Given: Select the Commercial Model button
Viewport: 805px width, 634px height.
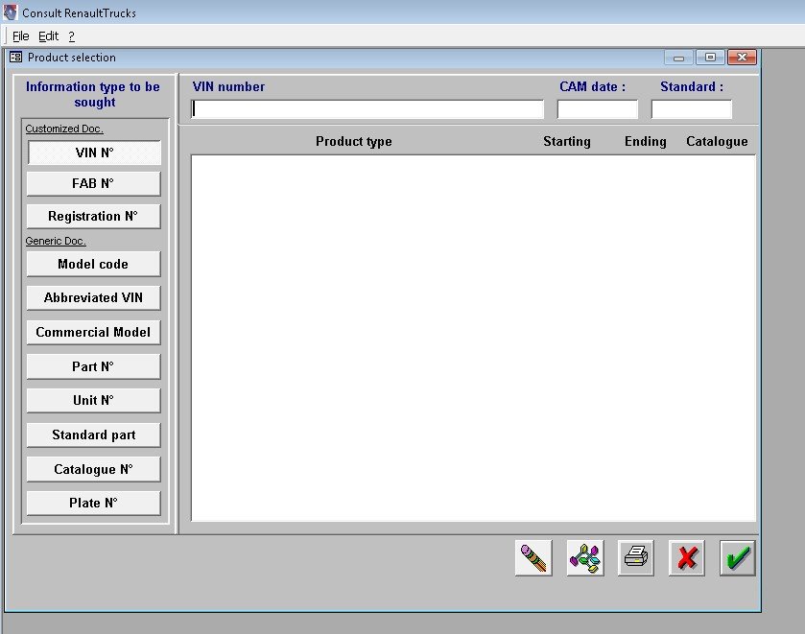Looking at the screenshot, I should 94,332.
